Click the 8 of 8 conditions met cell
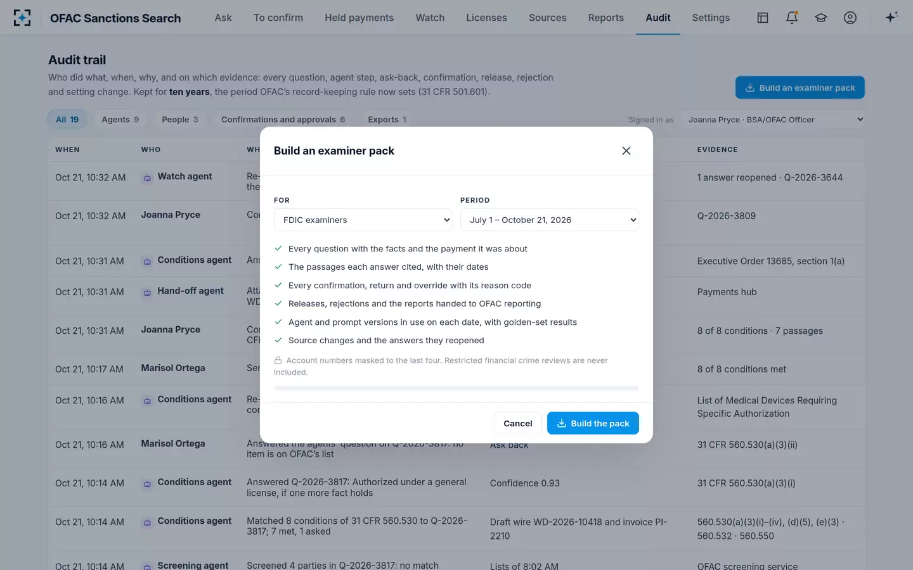 pos(742,369)
